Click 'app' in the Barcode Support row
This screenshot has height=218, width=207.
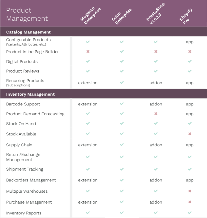[190, 104]
